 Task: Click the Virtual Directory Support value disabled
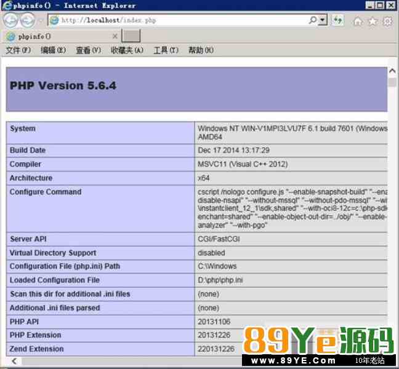(211, 253)
